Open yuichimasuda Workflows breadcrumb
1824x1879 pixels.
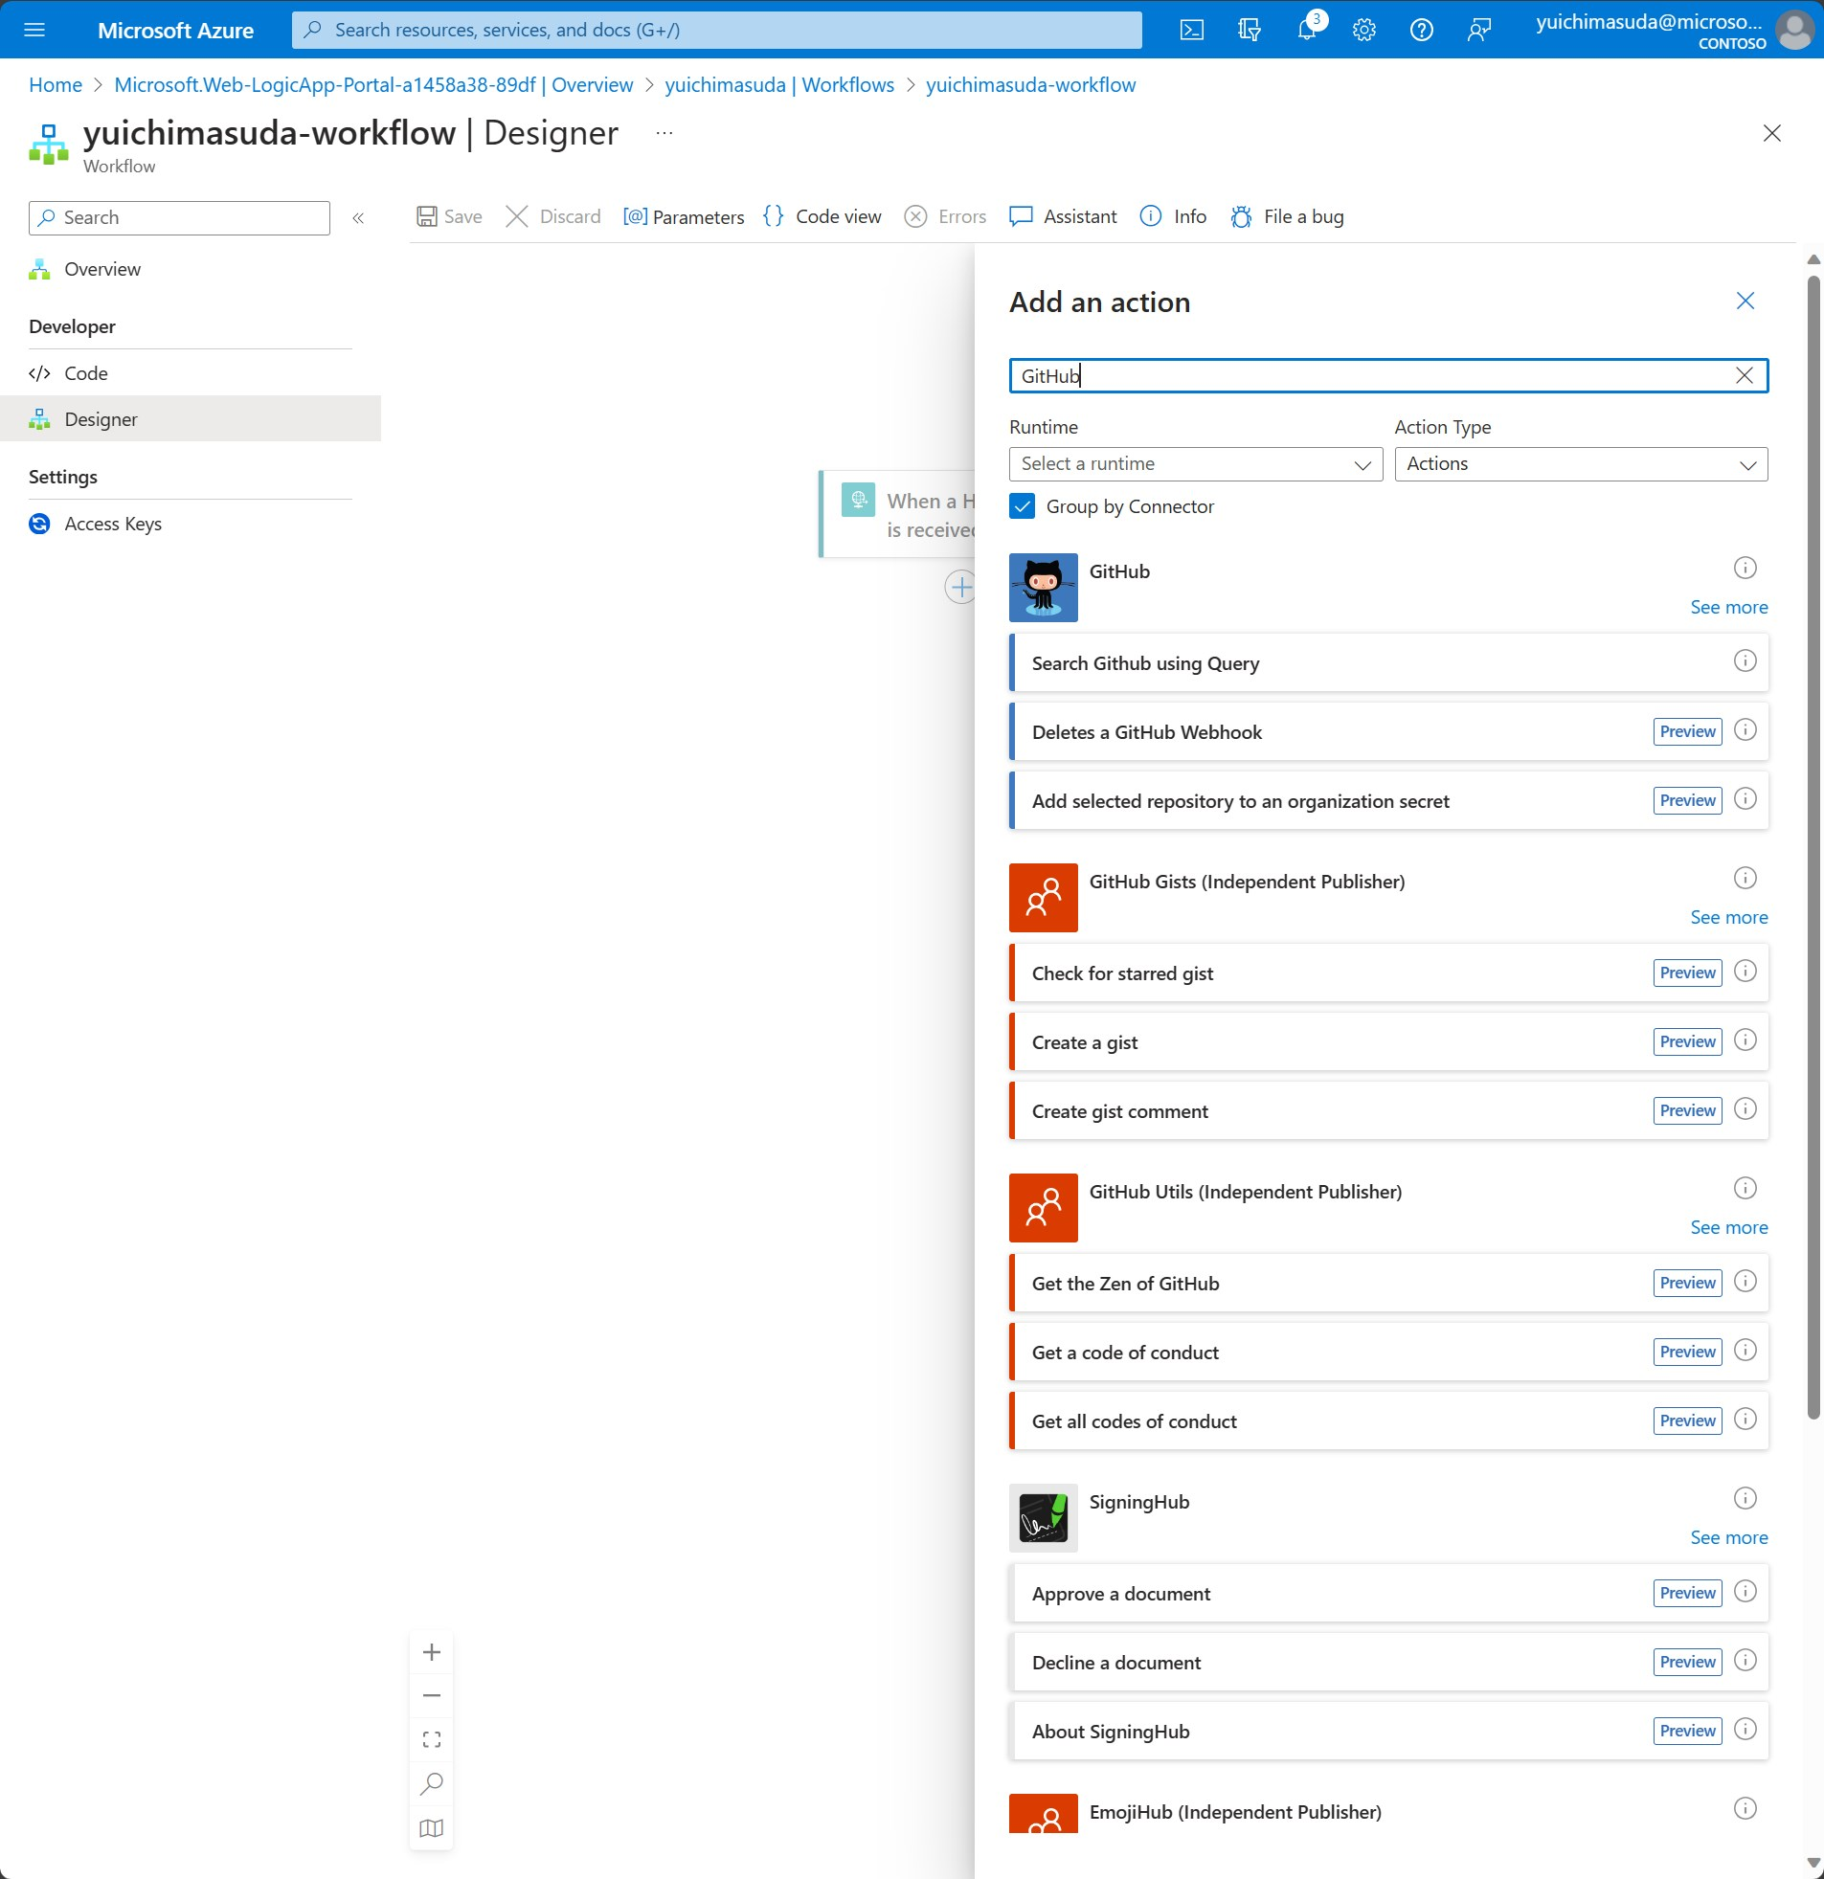pyautogui.click(x=778, y=85)
